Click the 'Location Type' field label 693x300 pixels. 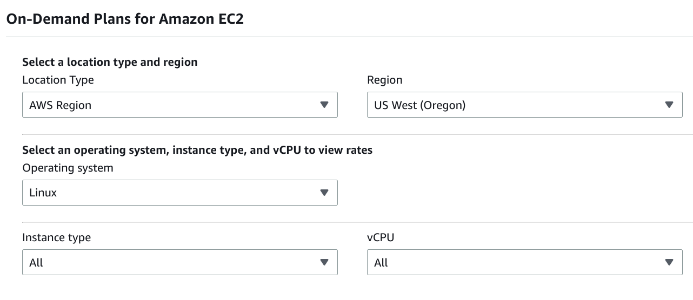(58, 80)
